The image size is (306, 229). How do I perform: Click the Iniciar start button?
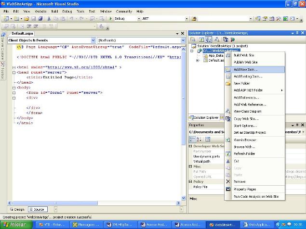(x=16, y=225)
